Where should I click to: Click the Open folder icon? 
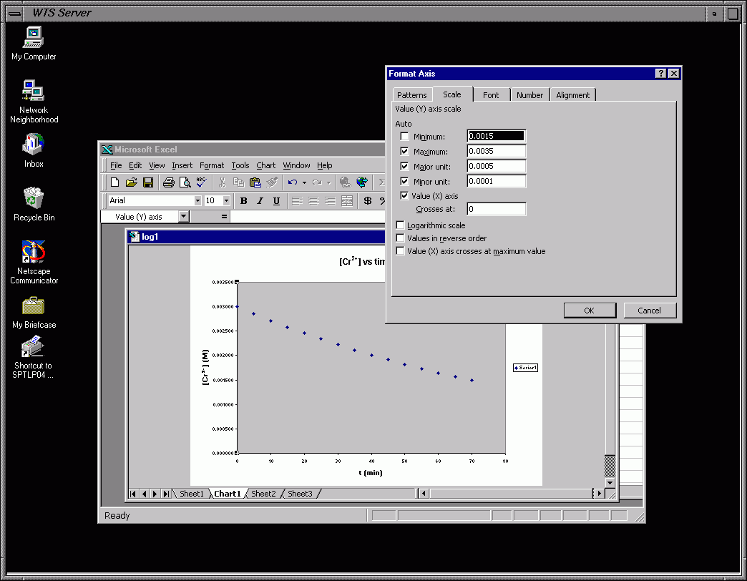pyautogui.click(x=132, y=182)
